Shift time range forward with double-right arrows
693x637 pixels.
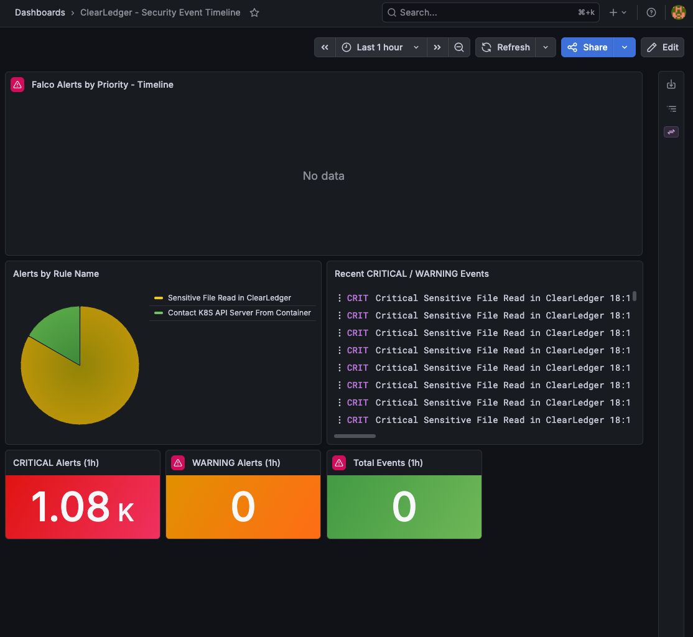point(437,47)
